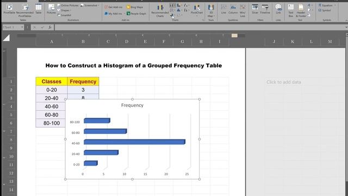Screen dimensions: 348x196
Task: Open the My Add-ins dropdown arrow
Action: point(125,14)
